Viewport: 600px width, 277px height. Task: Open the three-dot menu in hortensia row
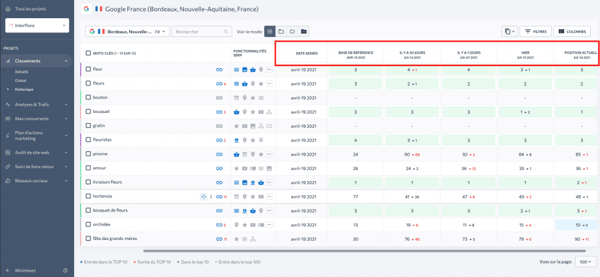tap(211, 197)
